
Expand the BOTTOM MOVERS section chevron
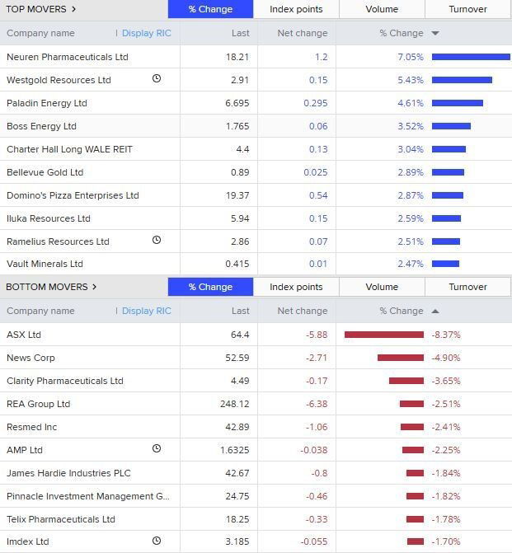94,287
